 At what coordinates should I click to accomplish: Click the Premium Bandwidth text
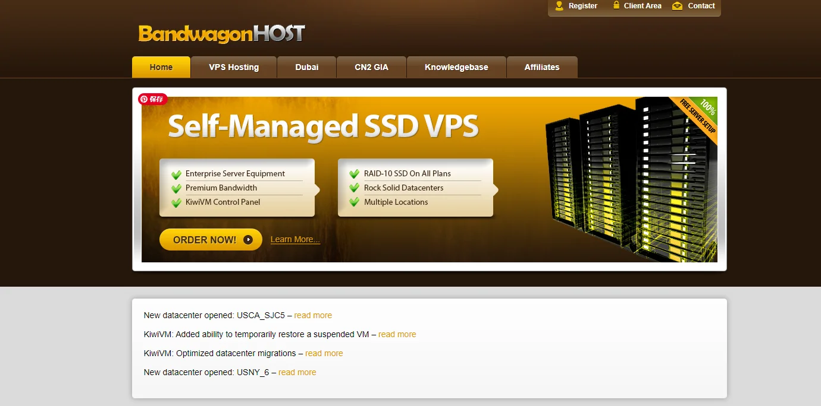click(221, 188)
